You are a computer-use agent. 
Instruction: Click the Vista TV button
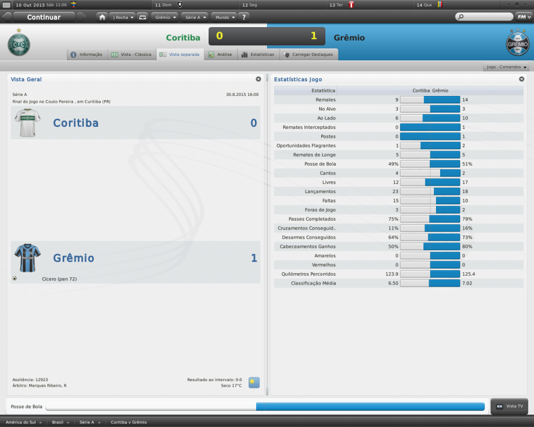tap(509, 406)
